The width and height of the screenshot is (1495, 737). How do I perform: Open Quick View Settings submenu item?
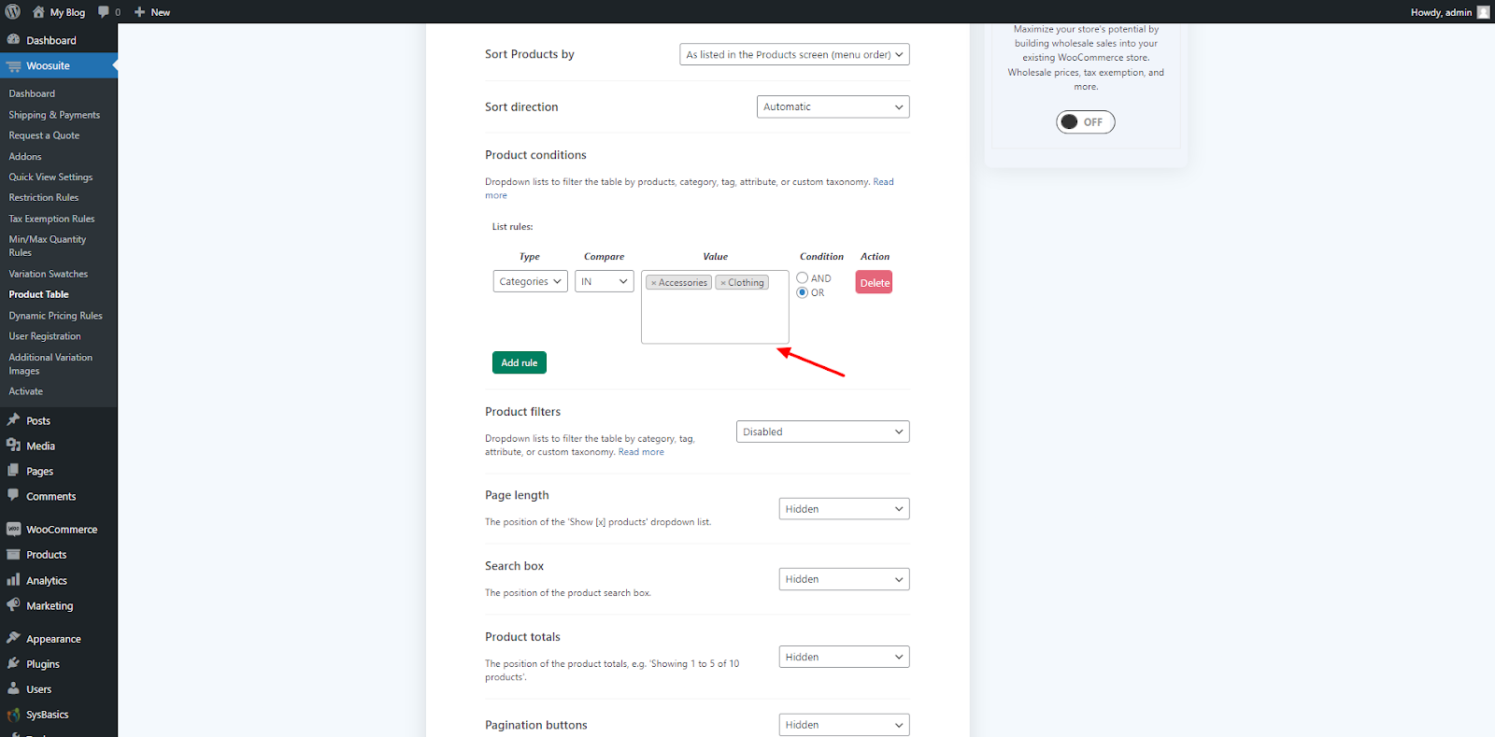pyautogui.click(x=50, y=177)
